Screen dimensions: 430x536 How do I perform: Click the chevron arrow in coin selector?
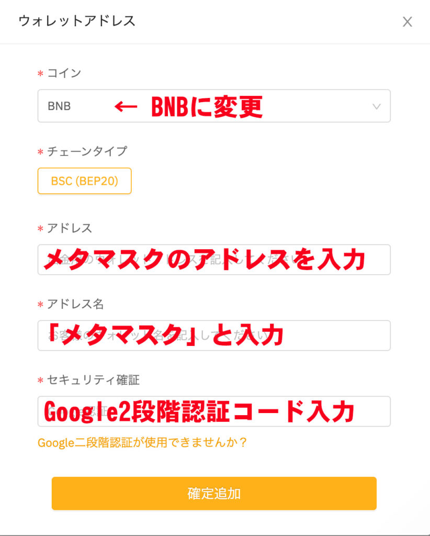[376, 107]
